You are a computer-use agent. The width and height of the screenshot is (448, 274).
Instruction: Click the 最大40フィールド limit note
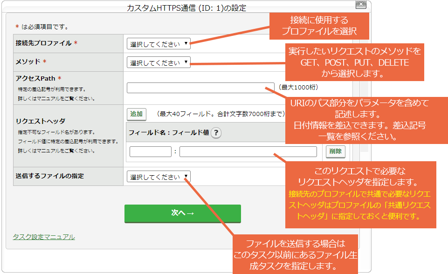click(221, 114)
